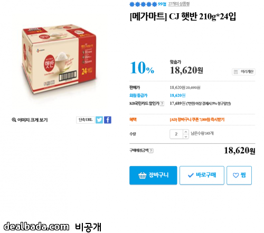Open the 27개의 상품평 reviews link
The height and width of the screenshot is (233, 264).
179,4
